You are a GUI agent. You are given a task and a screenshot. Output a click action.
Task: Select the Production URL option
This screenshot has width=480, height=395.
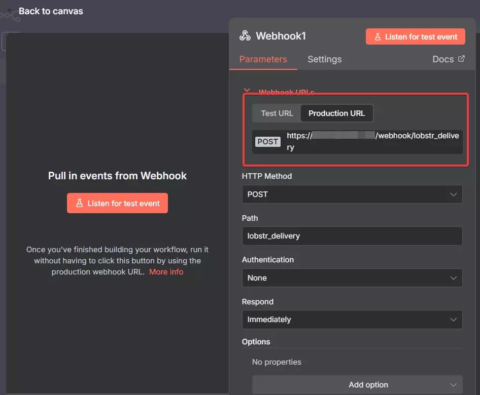click(x=336, y=113)
